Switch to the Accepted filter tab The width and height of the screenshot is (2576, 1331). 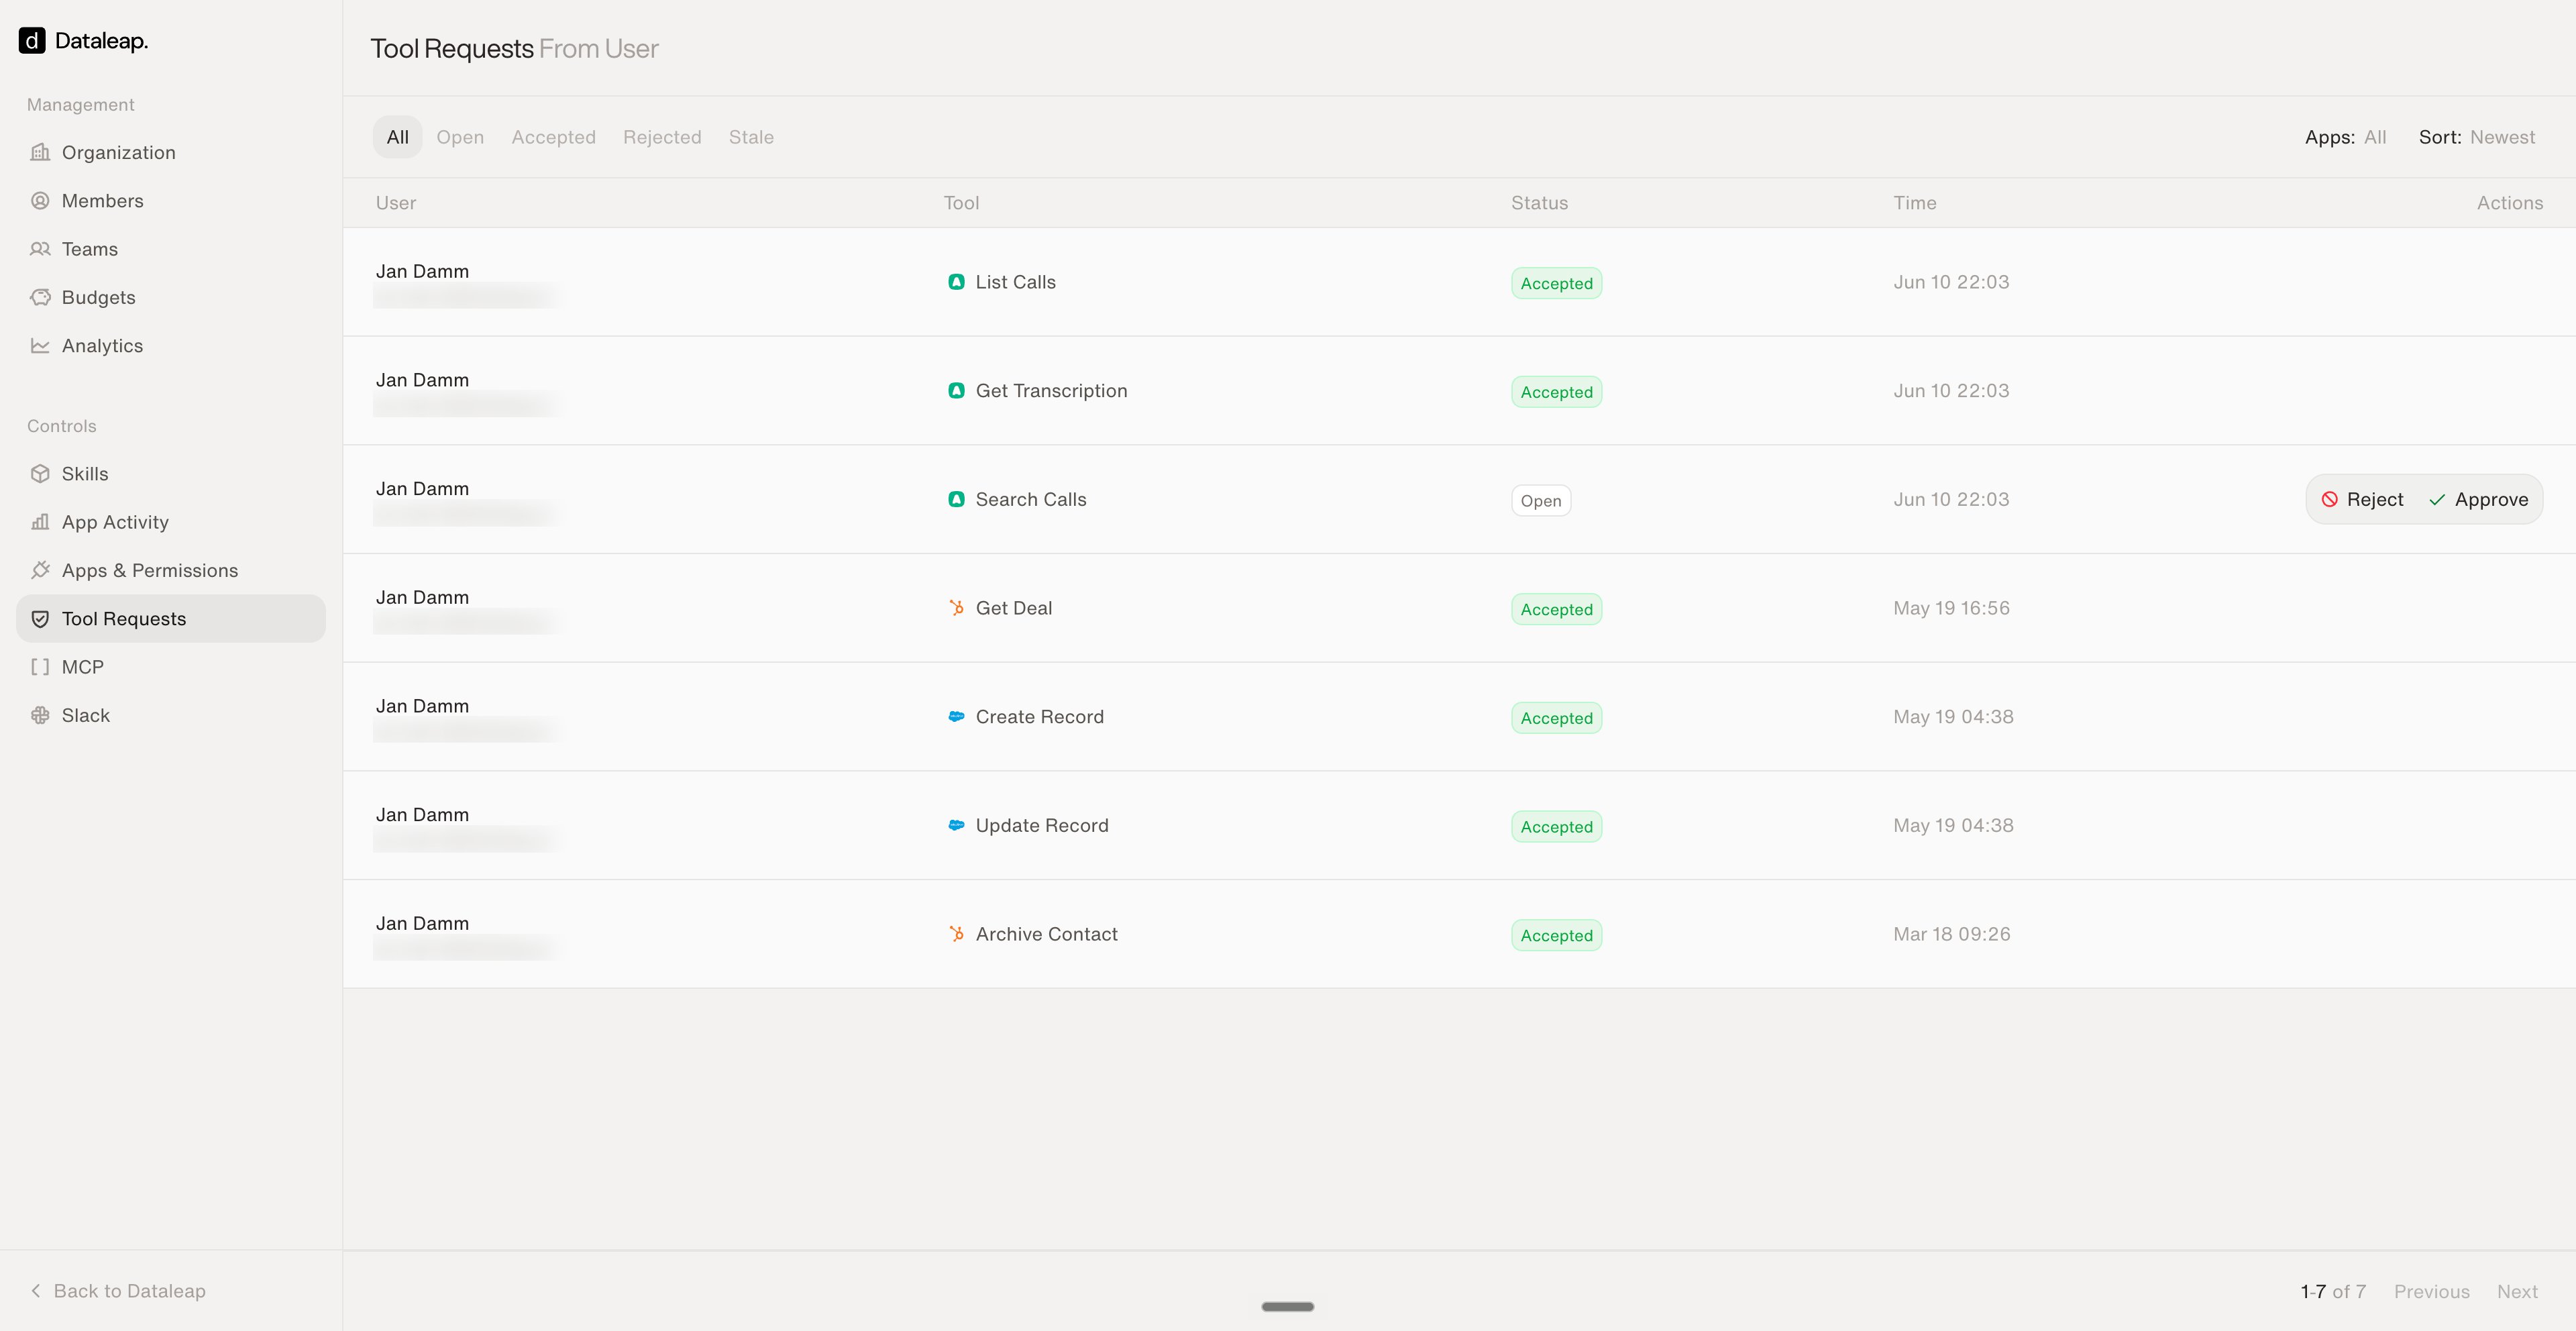tap(553, 137)
